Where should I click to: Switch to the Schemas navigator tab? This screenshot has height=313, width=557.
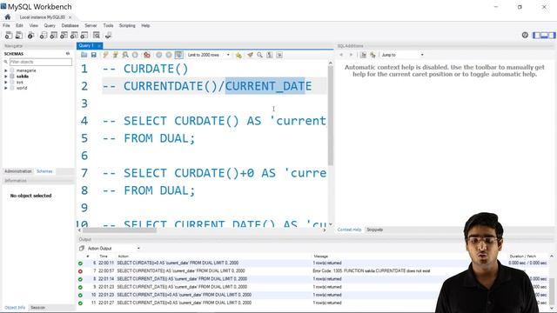coord(44,171)
